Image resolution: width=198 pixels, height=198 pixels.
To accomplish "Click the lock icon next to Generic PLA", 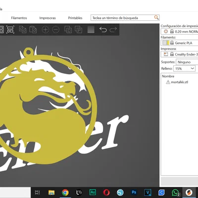I will [x=172, y=43].
